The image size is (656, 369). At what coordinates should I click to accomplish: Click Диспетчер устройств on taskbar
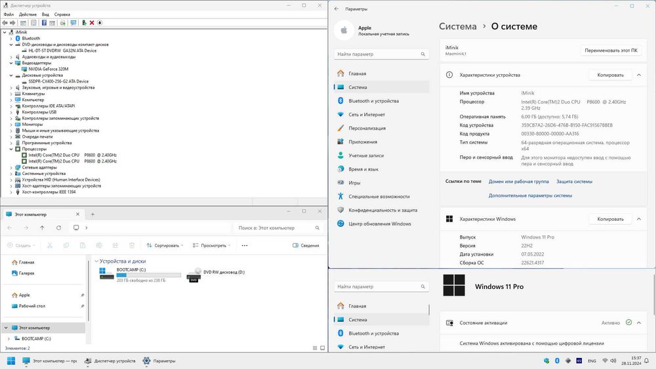pyautogui.click(x=110, y=360)
